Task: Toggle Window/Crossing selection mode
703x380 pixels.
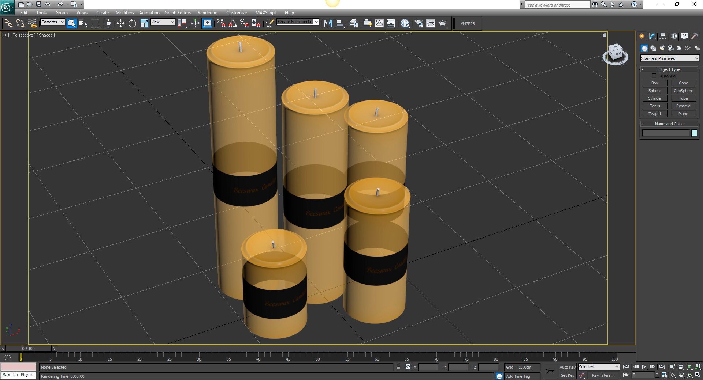Action: pyautogui.click(x=107, y=23)
